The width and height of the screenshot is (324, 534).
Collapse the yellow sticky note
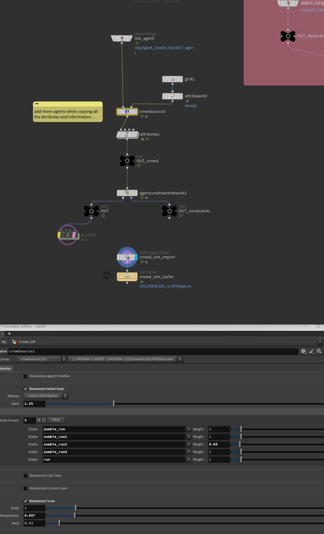pos(37,104)
